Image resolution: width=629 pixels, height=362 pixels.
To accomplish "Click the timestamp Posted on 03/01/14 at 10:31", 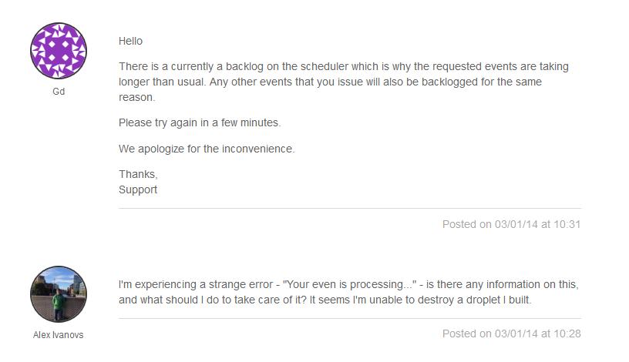I will tap(512, 224).
